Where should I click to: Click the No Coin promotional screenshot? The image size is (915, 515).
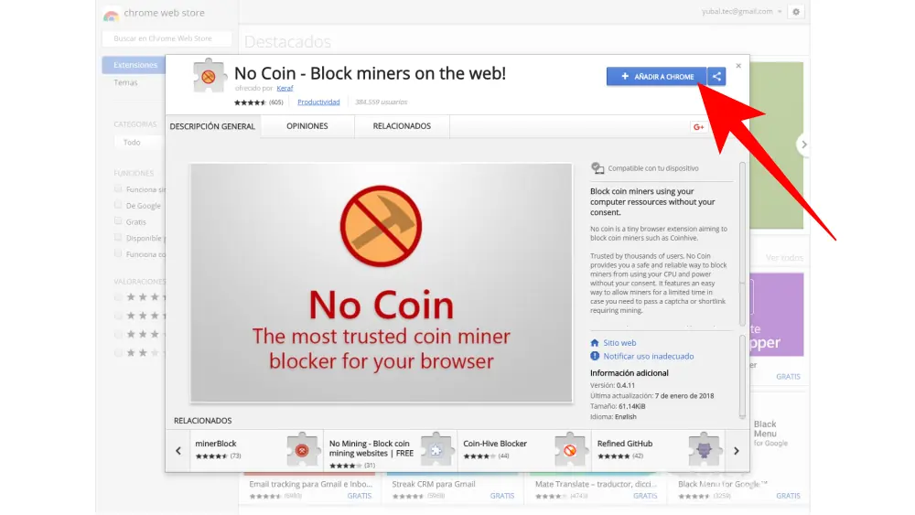[x=381, y=283]
